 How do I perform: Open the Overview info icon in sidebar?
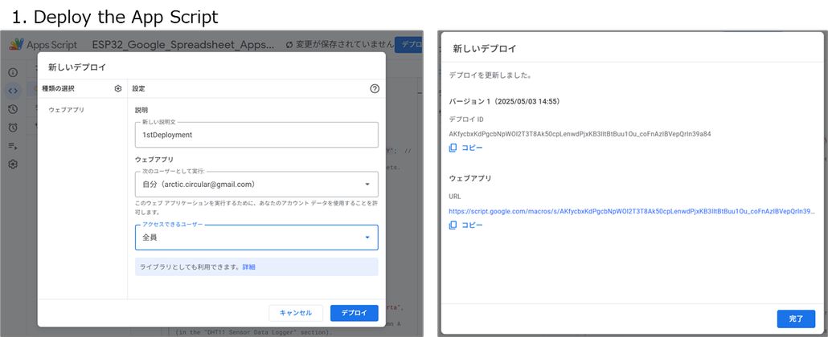[x=13, y=72]
